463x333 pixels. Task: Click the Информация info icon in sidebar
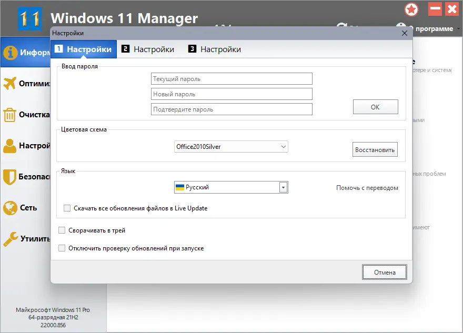point(11,53)
